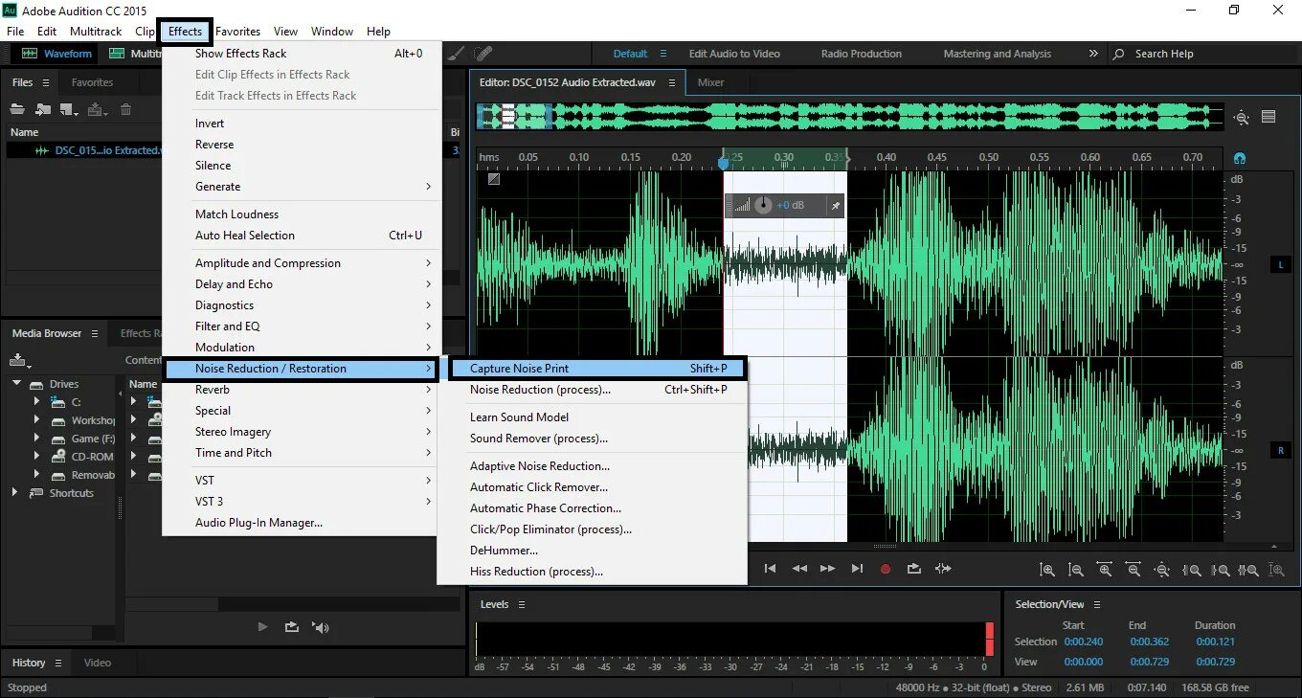Pin the HUD volume control

(x=835, y=205)
